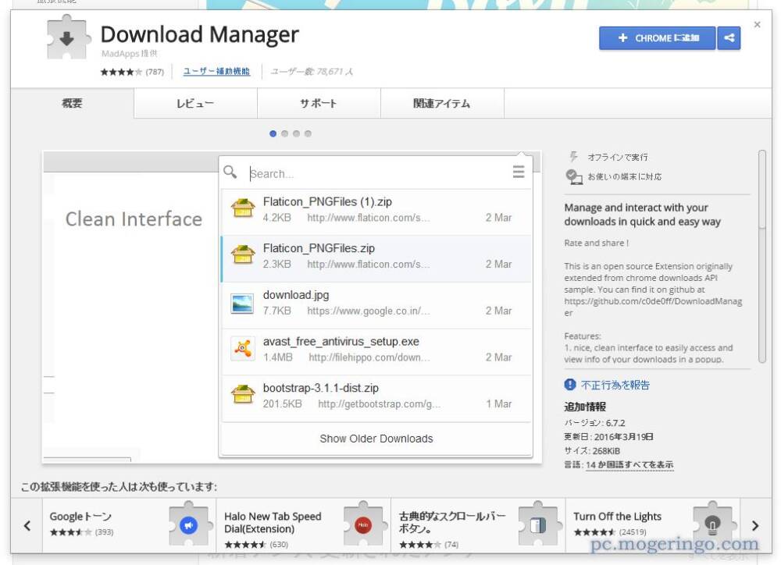Click the オフラインで実行 lightning icon
The image size is (781, 565).
click(x=573, y=157)
